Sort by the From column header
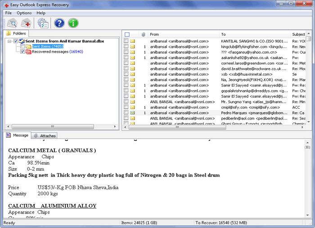The image size is (315, 228). click(x=184, y=34)
